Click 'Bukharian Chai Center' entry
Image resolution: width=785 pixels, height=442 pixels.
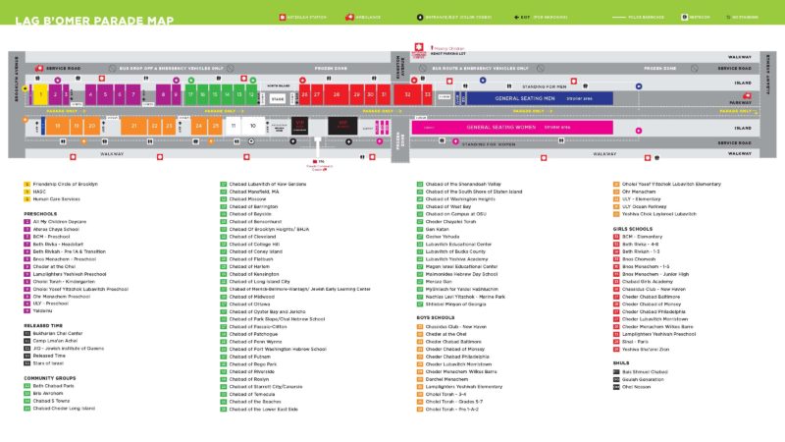58,333
